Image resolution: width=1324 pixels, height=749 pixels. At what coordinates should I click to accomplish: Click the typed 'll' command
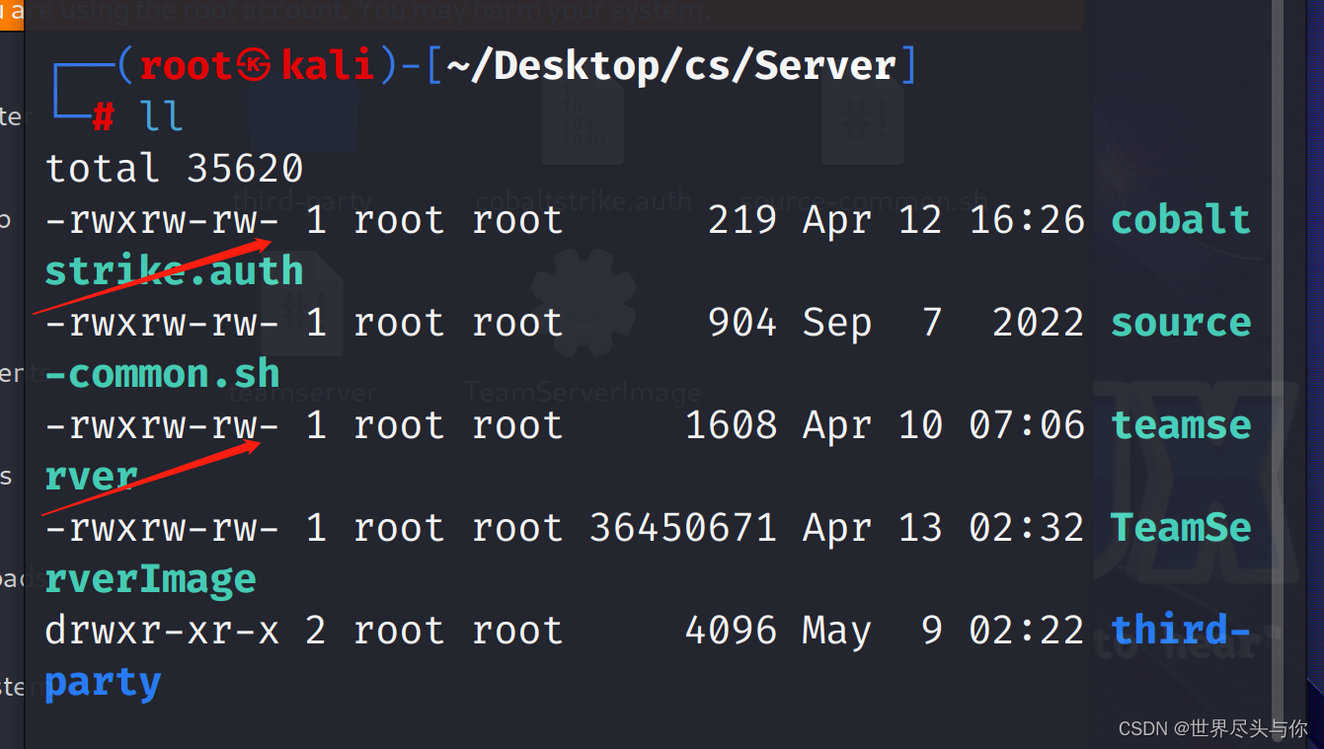(162, 117)
